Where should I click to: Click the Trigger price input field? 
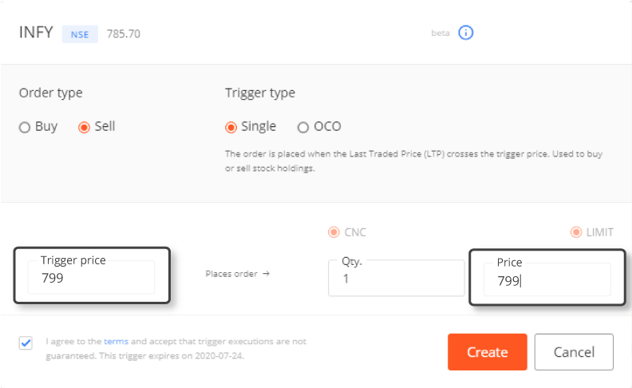pyautogui.click(x=91, y=277)
